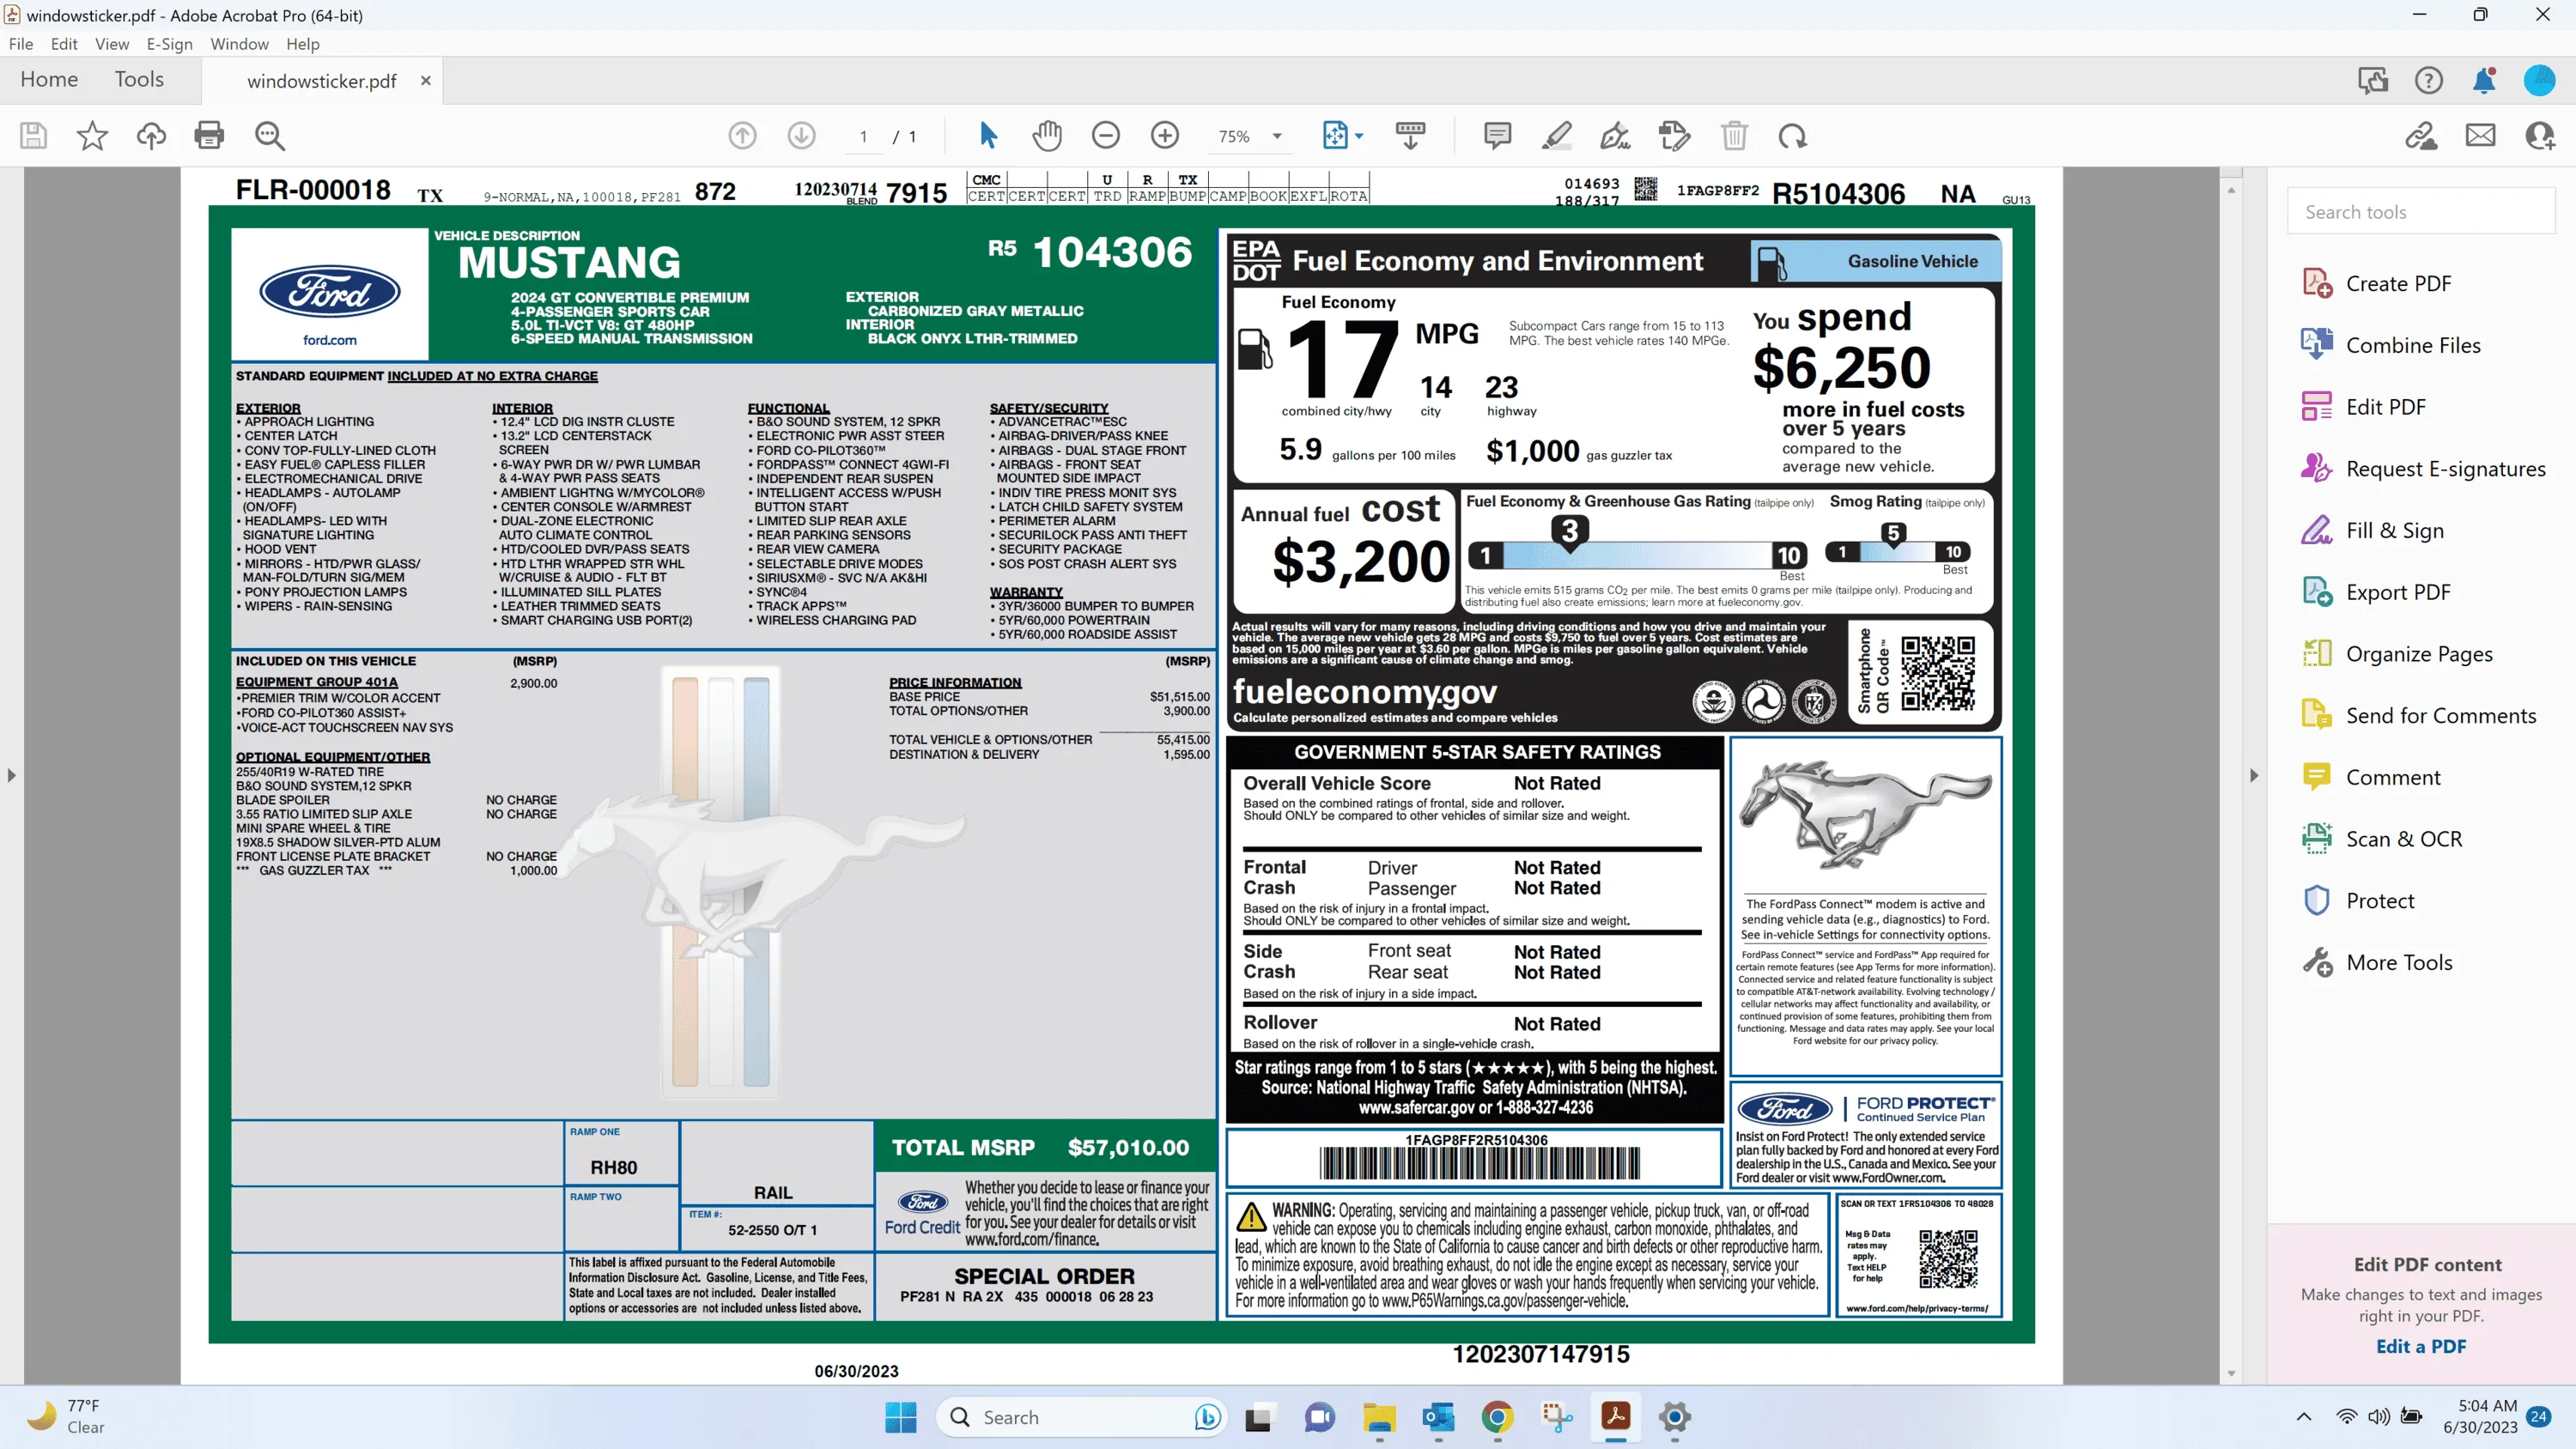2576x1449 pixels.
Task: Click the zoom in plus icon
Action: [1165, 135]
